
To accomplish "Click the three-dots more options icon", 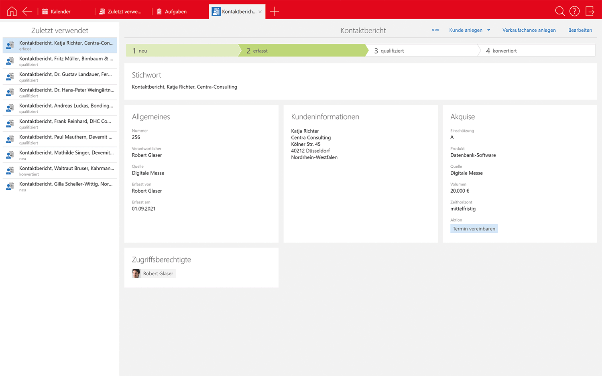I will tap(435, 30).
